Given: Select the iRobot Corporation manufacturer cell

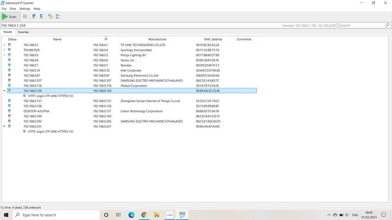Looking at the screenshot, I should coord(134,86).
